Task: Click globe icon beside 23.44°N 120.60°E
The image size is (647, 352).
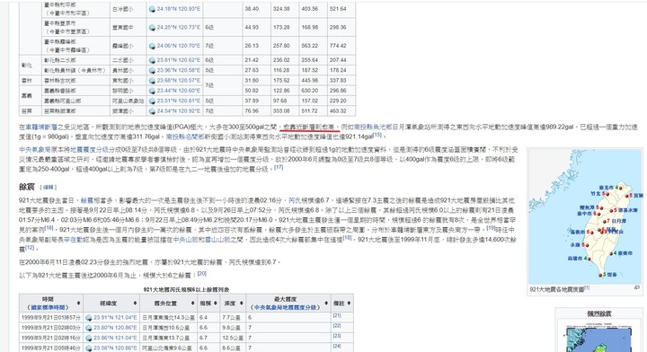Action: click(152, 91)
